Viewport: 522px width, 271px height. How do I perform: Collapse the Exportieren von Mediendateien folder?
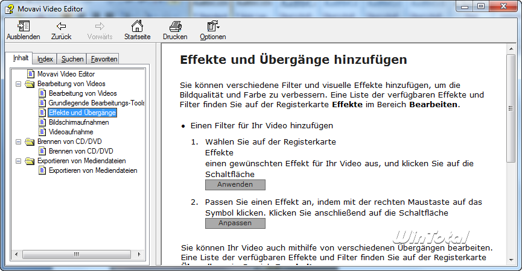click(19, 161)
